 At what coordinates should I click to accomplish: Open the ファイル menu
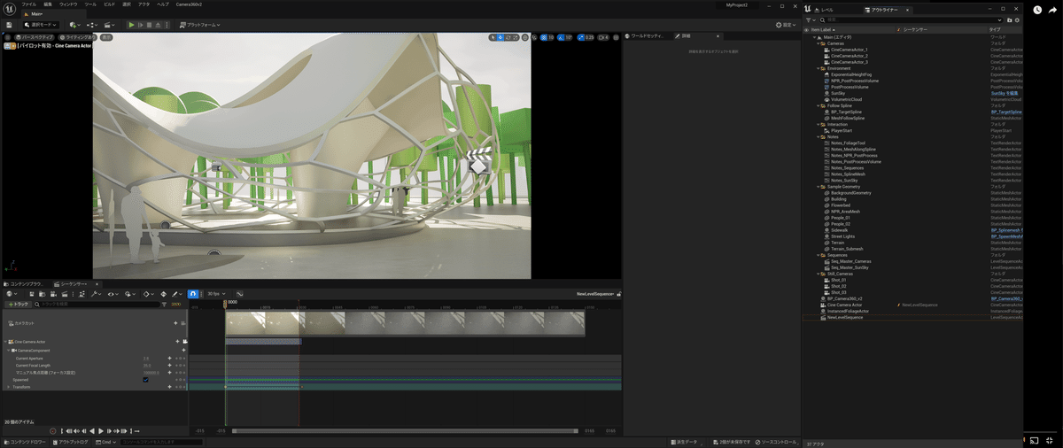coord(29,4)
